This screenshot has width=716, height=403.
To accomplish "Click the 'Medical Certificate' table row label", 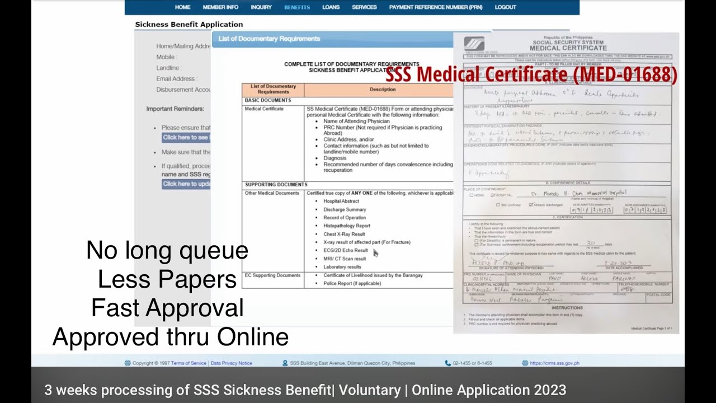I will click(264, 109).
